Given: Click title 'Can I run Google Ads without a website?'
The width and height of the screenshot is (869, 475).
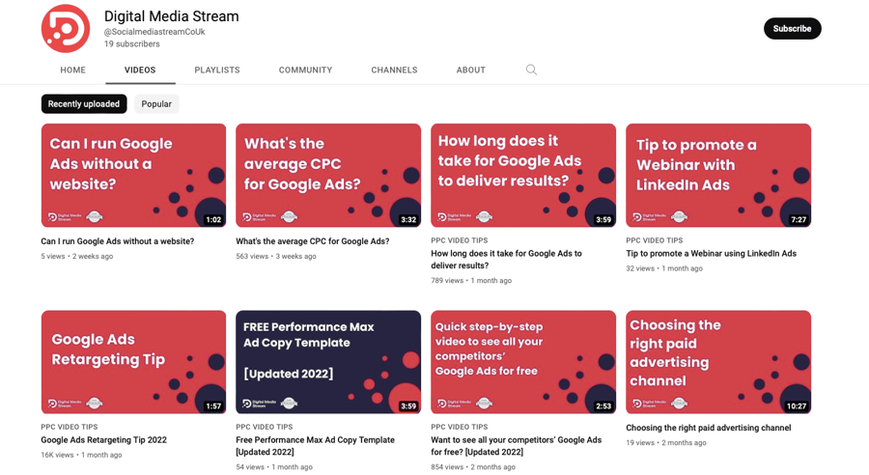Looking at the screenshot, I should pos(118,241).
